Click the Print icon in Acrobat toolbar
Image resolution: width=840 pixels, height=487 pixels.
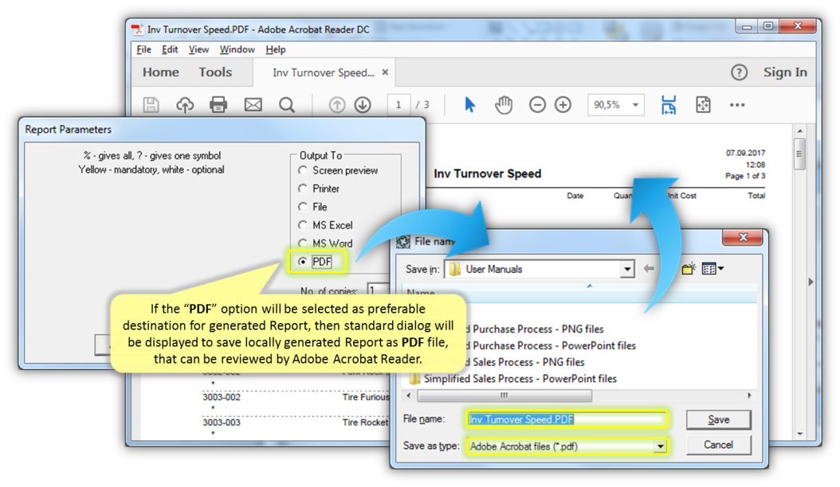[x=218, y=104]
